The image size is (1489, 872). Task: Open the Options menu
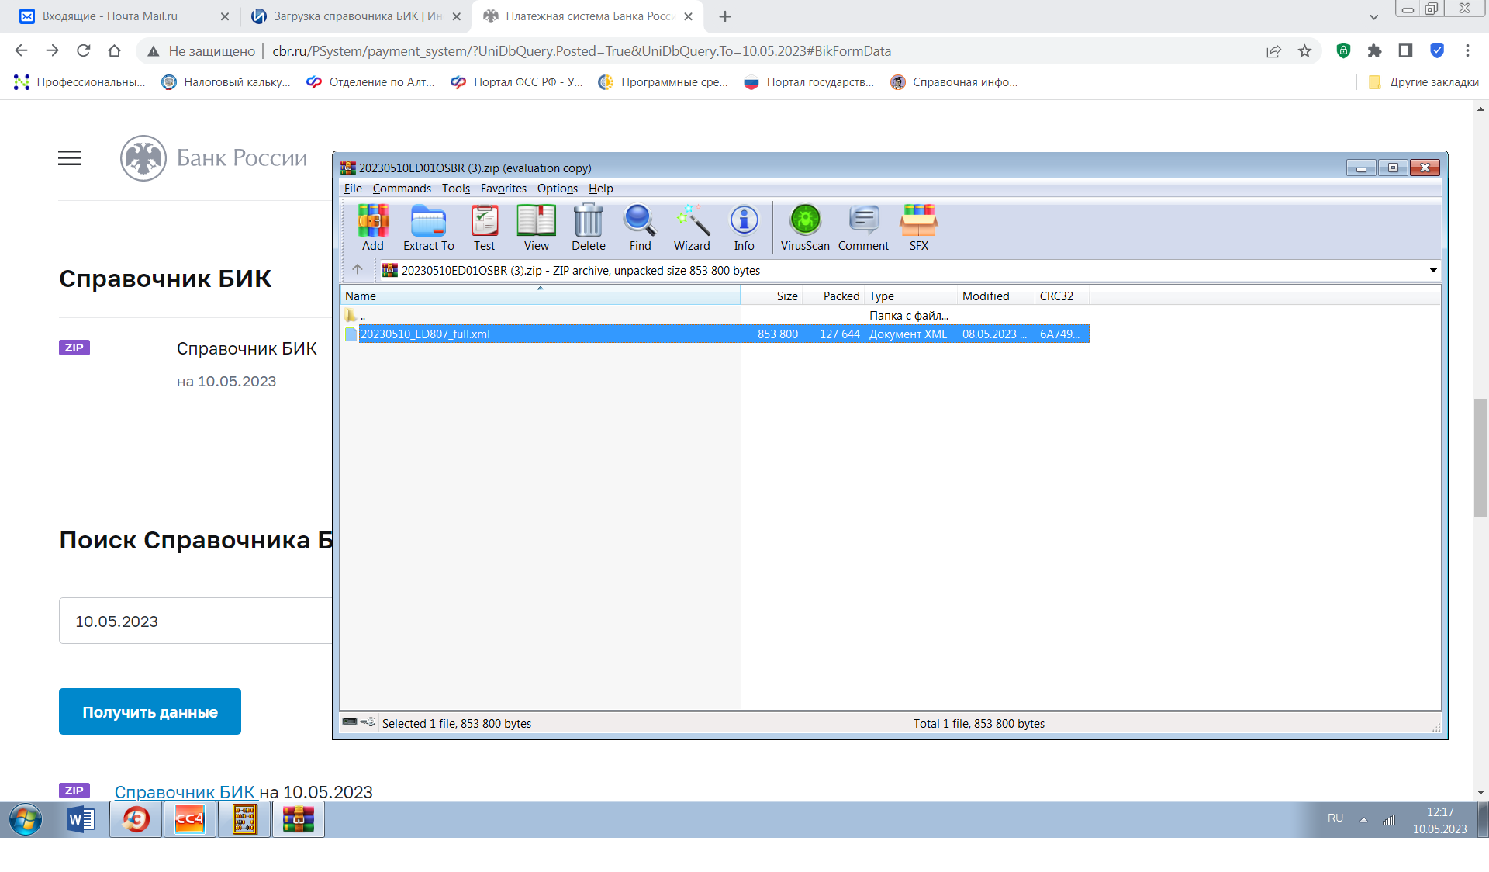[x=558, y=189]
